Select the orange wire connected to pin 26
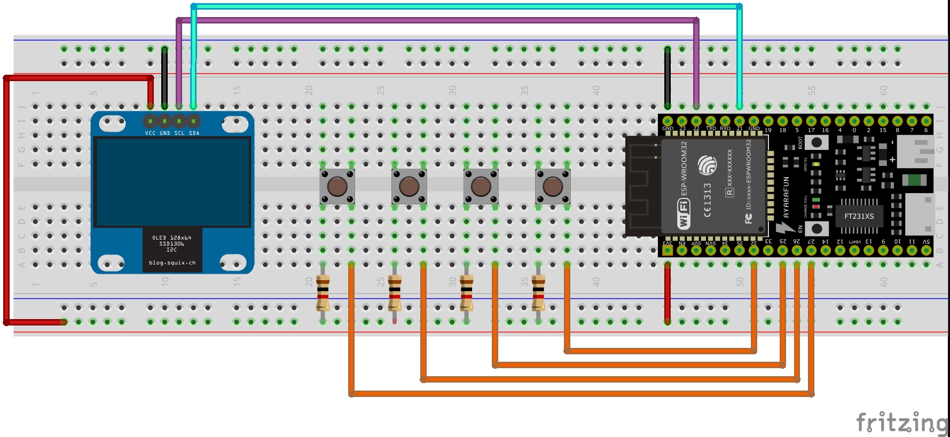Viewport: 950px width, 437px height. click(x=610, y=380)
